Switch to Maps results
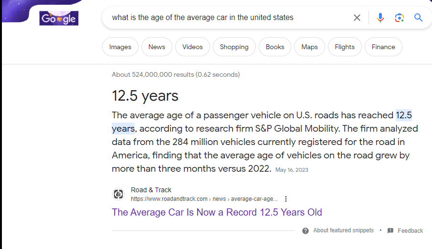 click(x=309, y=47)
